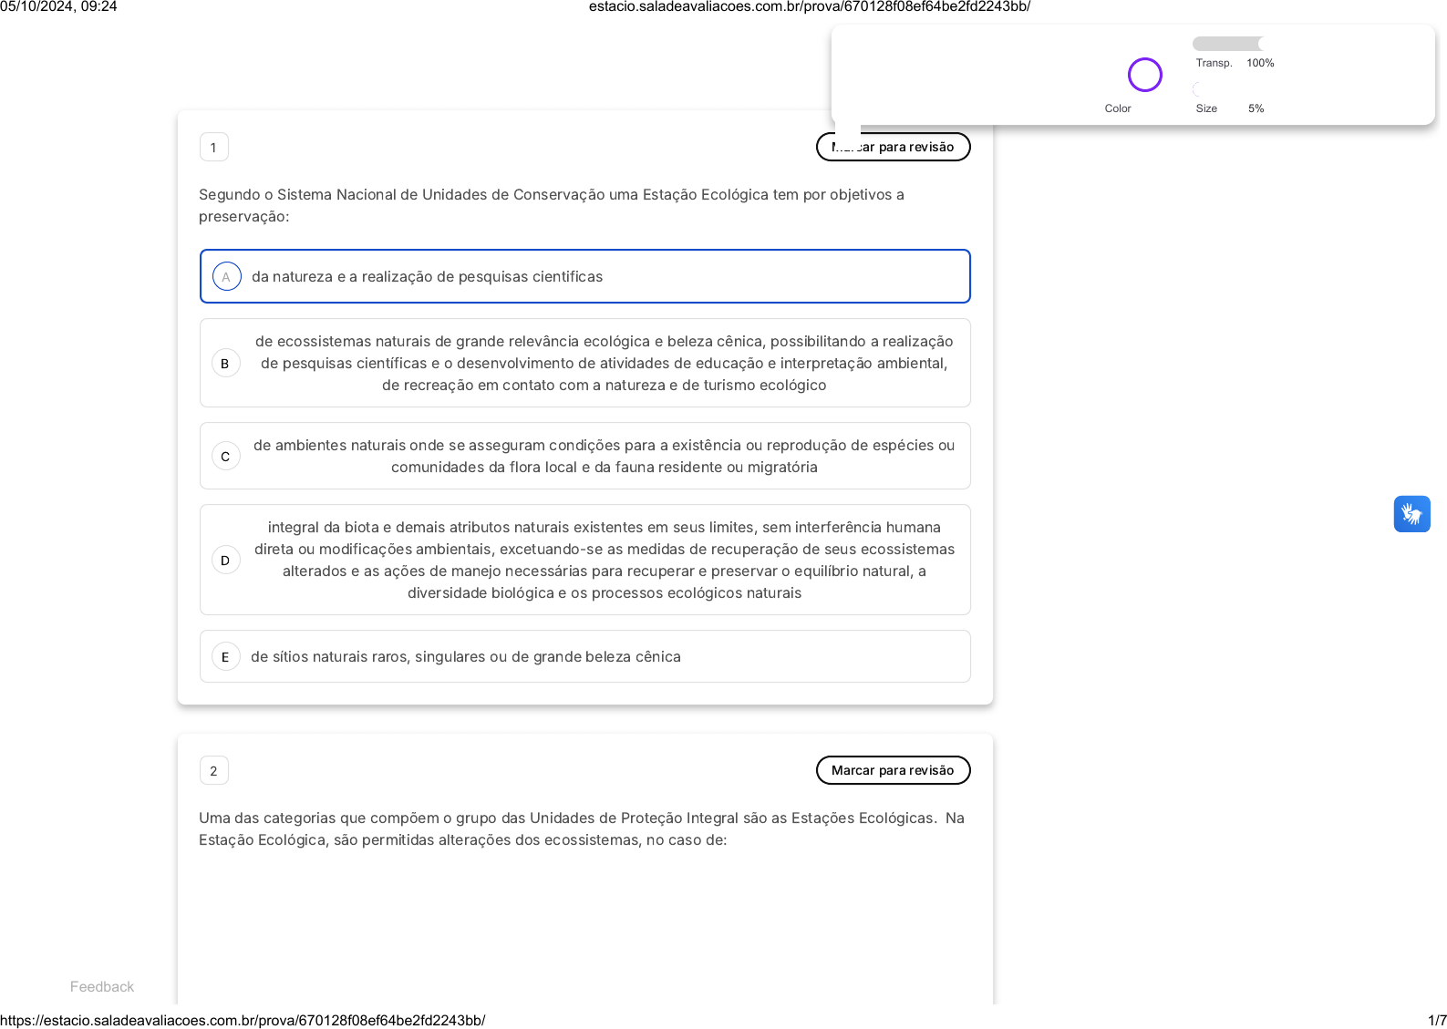Click the footer exam URL text

coord(243,1020)
